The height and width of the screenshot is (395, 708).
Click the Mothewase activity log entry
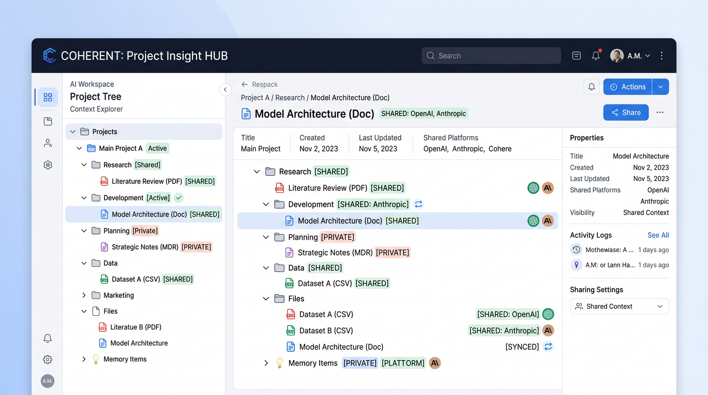click(x=619, y=249)
